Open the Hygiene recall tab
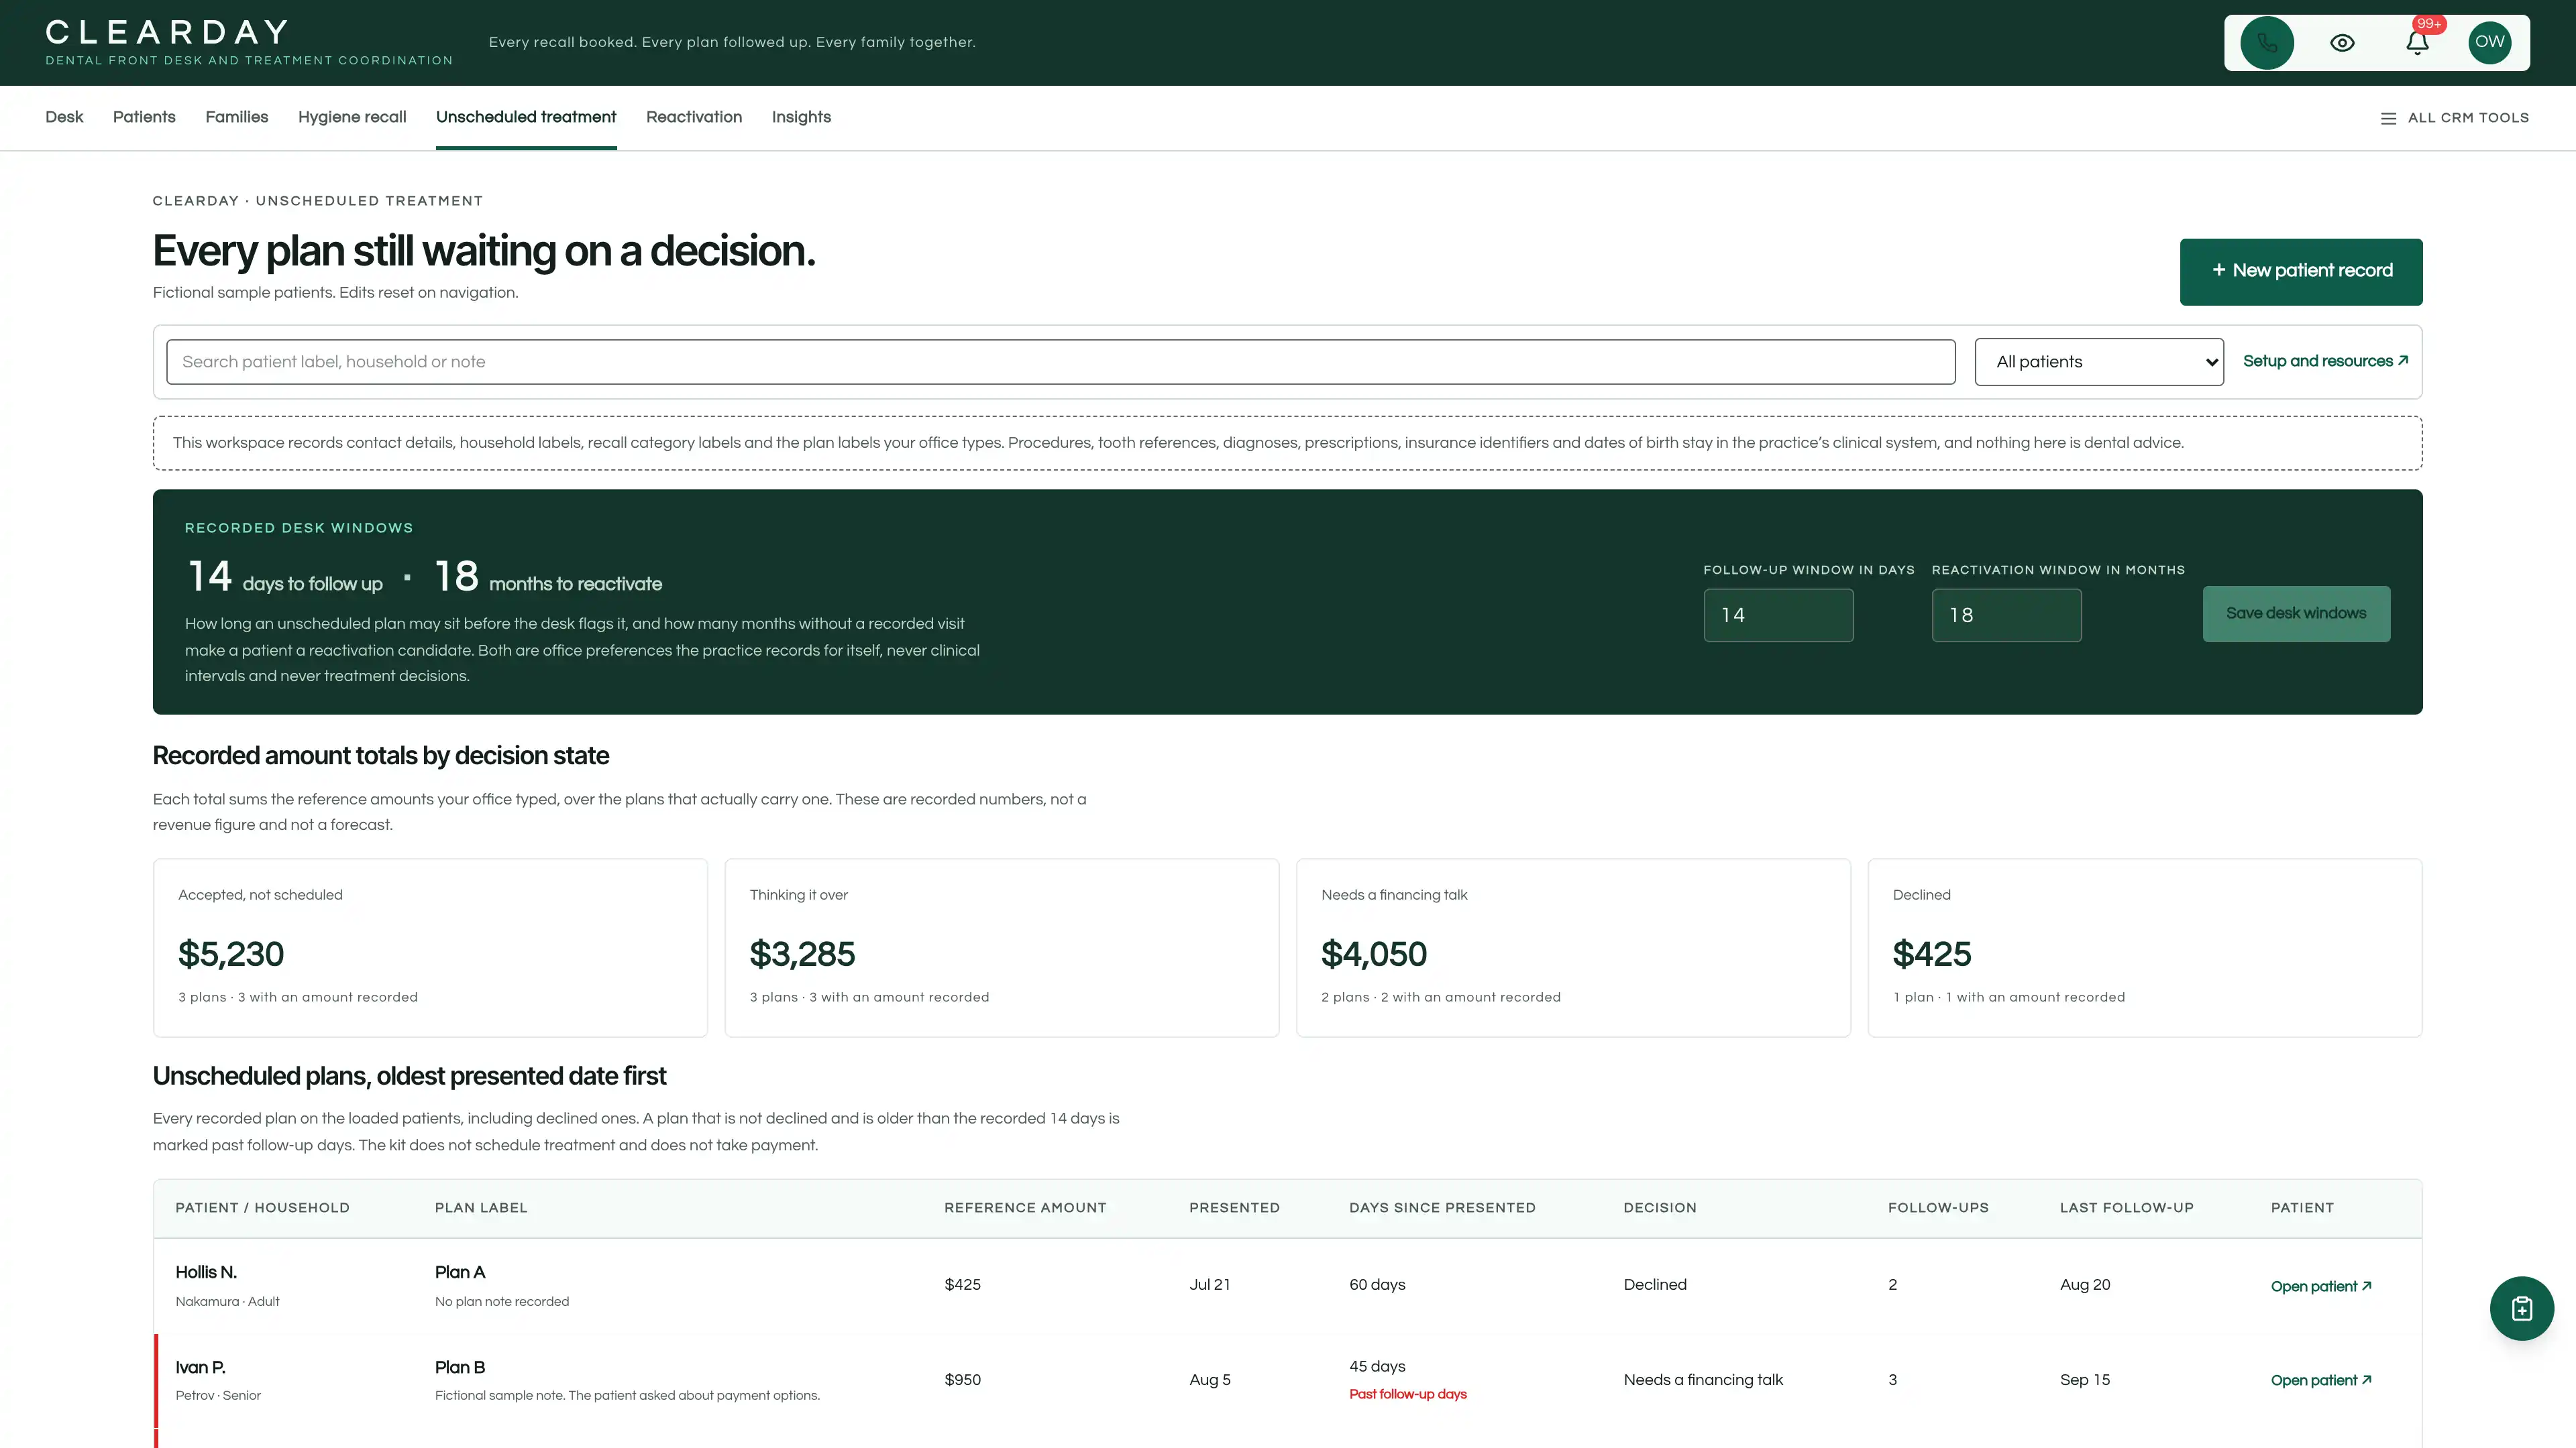Image resolution: width=2576 pixels, height=1448 pixels. [x=352, y=117]
